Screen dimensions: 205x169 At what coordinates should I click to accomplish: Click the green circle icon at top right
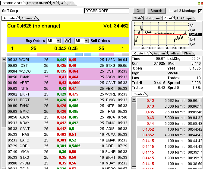199,3
